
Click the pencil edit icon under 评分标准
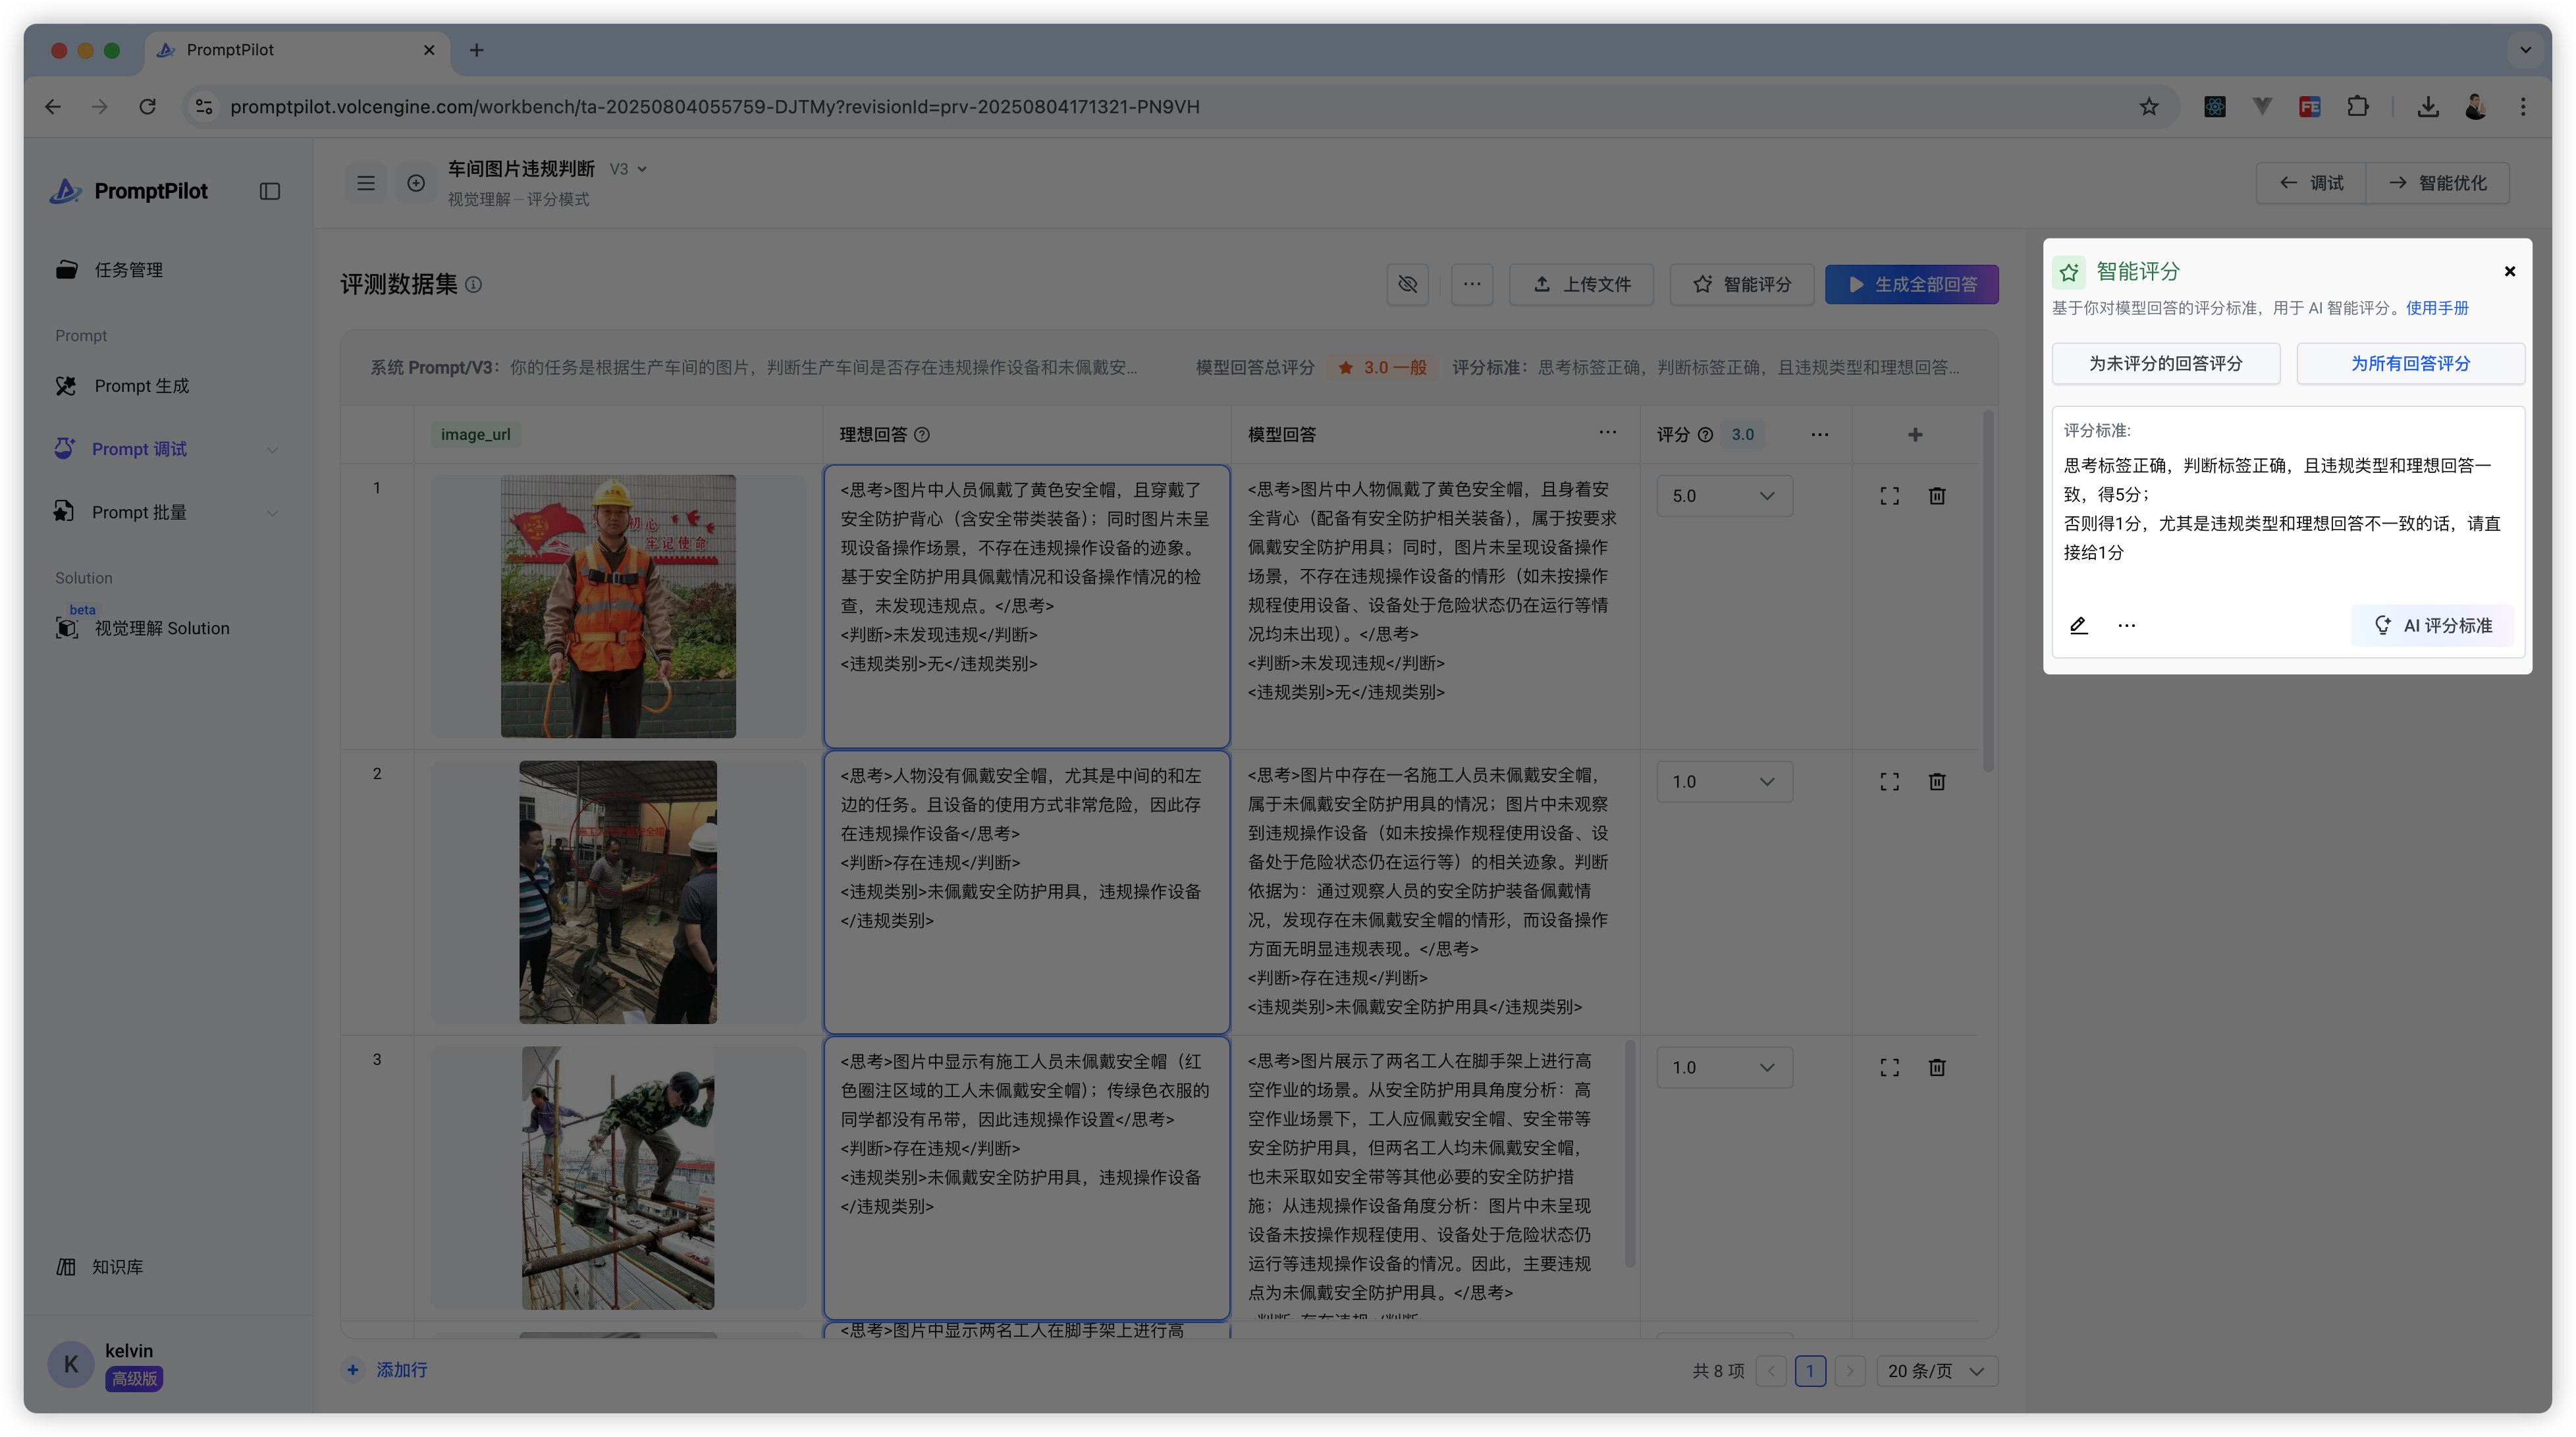[2078, 625]
